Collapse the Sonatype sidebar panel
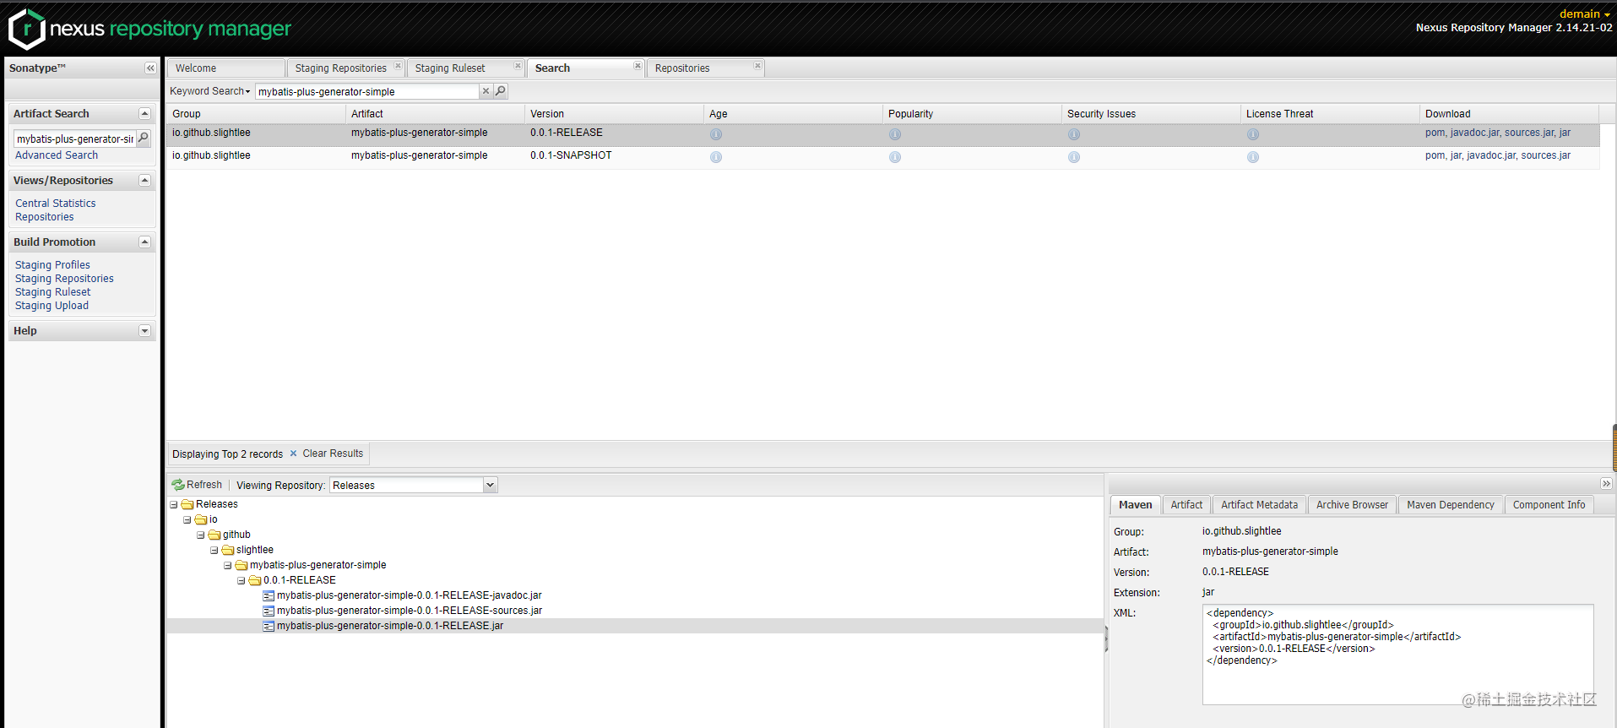1617x728 pixels. click(x=150, y=68)
